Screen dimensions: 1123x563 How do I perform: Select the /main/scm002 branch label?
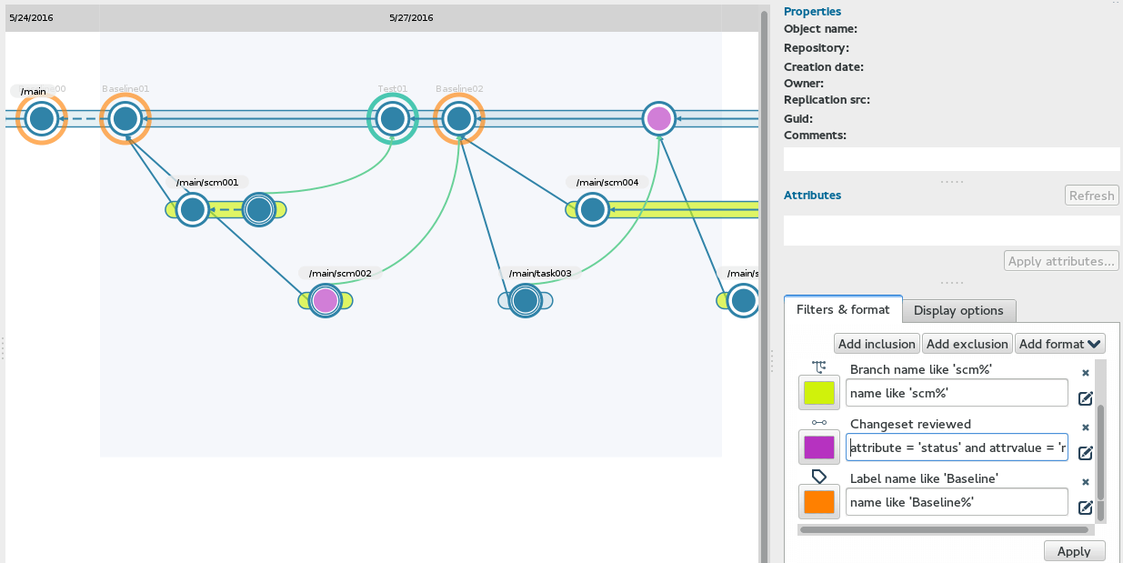point(340,273)
